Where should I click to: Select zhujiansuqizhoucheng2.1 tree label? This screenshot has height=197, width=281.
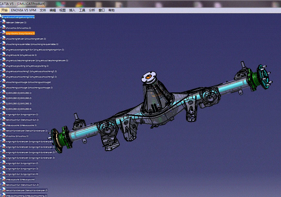pyautogui.click(x=31, y=77)
